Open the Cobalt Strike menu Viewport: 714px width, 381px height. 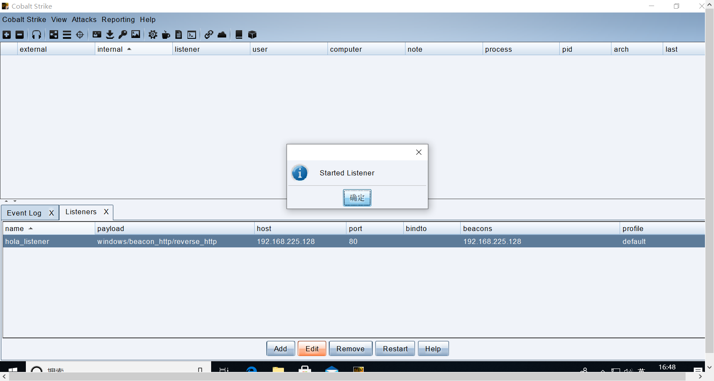pyautogui.click(x=24, y=19)
